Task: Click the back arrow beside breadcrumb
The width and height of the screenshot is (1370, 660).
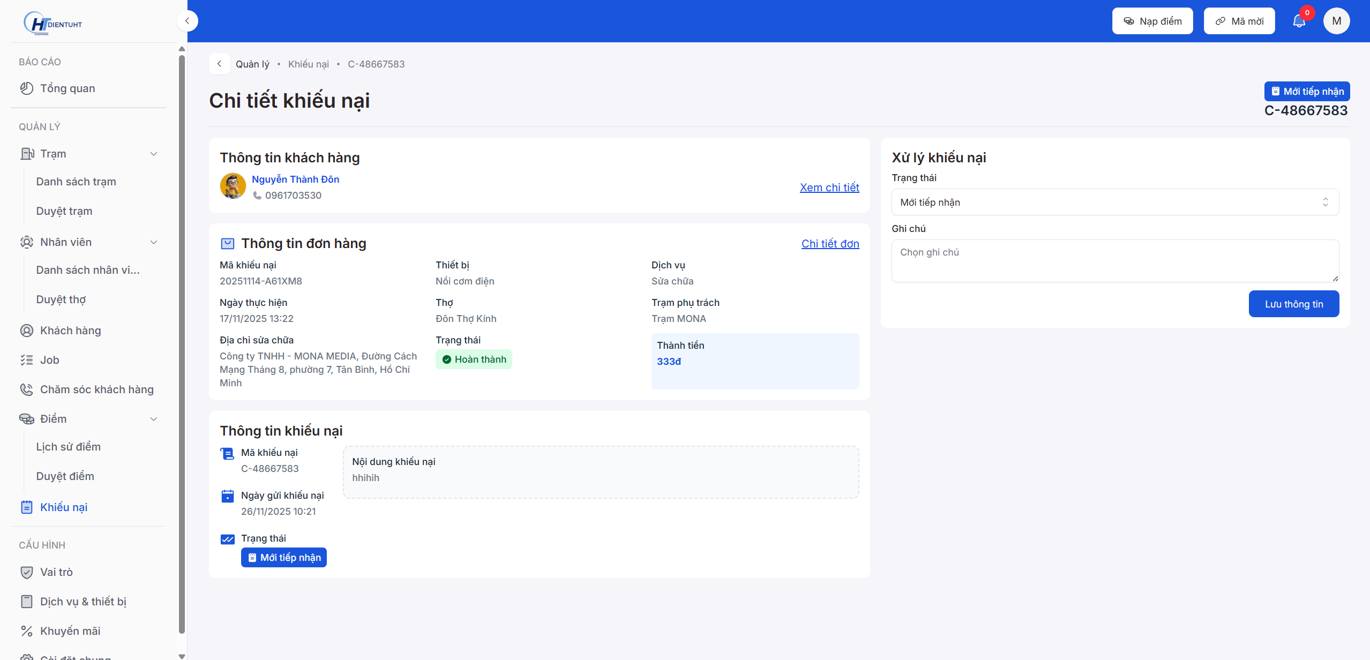Action: pyautogui.click(x=219, y=64)
